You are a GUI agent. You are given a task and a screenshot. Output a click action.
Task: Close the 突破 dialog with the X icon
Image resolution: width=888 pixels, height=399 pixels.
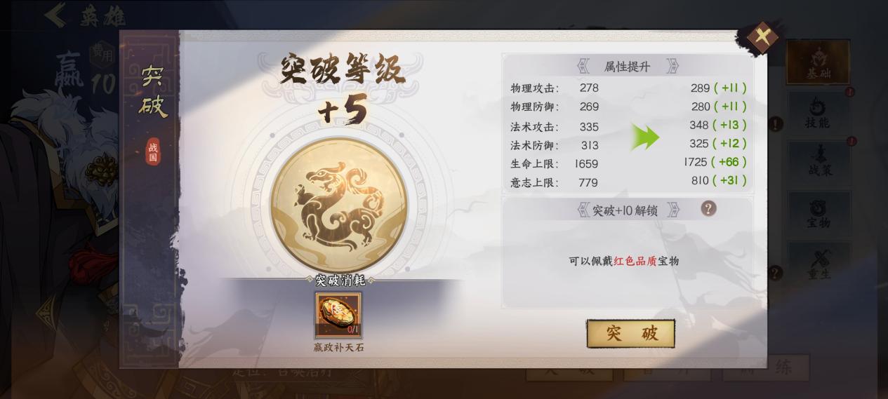tap(762, 35)
